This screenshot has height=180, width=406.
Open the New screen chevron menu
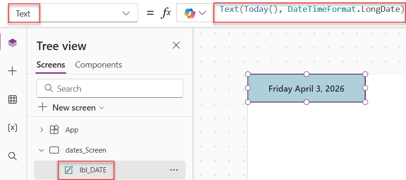point(101,108)
